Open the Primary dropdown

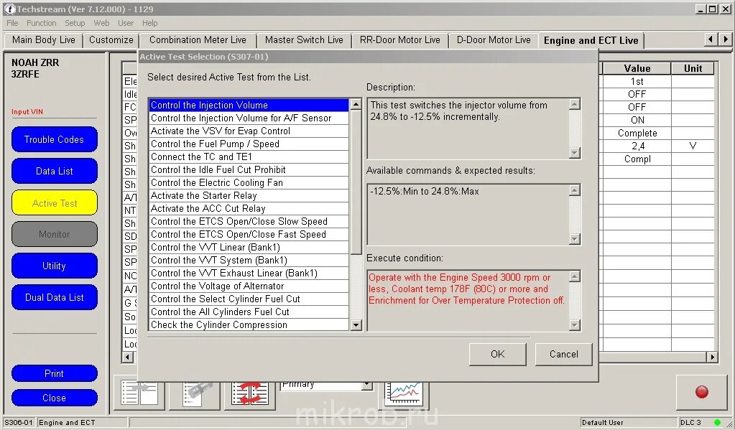coord(367,385)
